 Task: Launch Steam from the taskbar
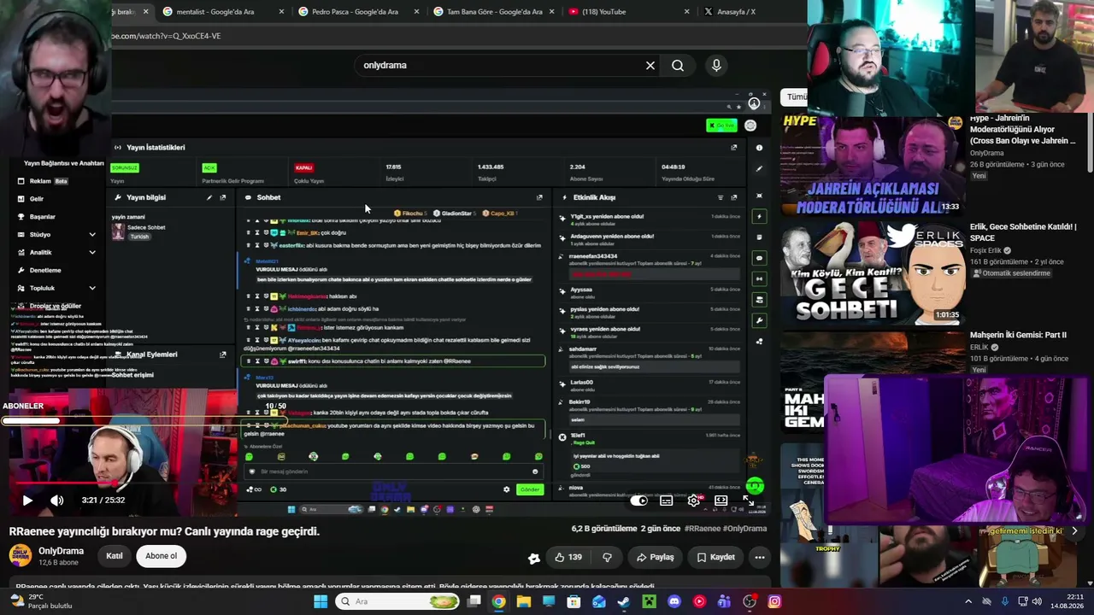pyautogui.click(x=624, y=601)
